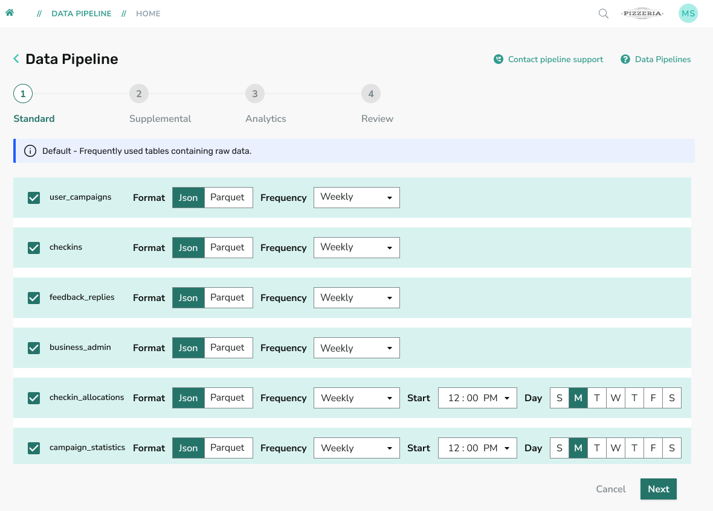This screenshot has width=713, height=511.
Task: Open checkins Frequency dropdown
Action: (356, 247)
